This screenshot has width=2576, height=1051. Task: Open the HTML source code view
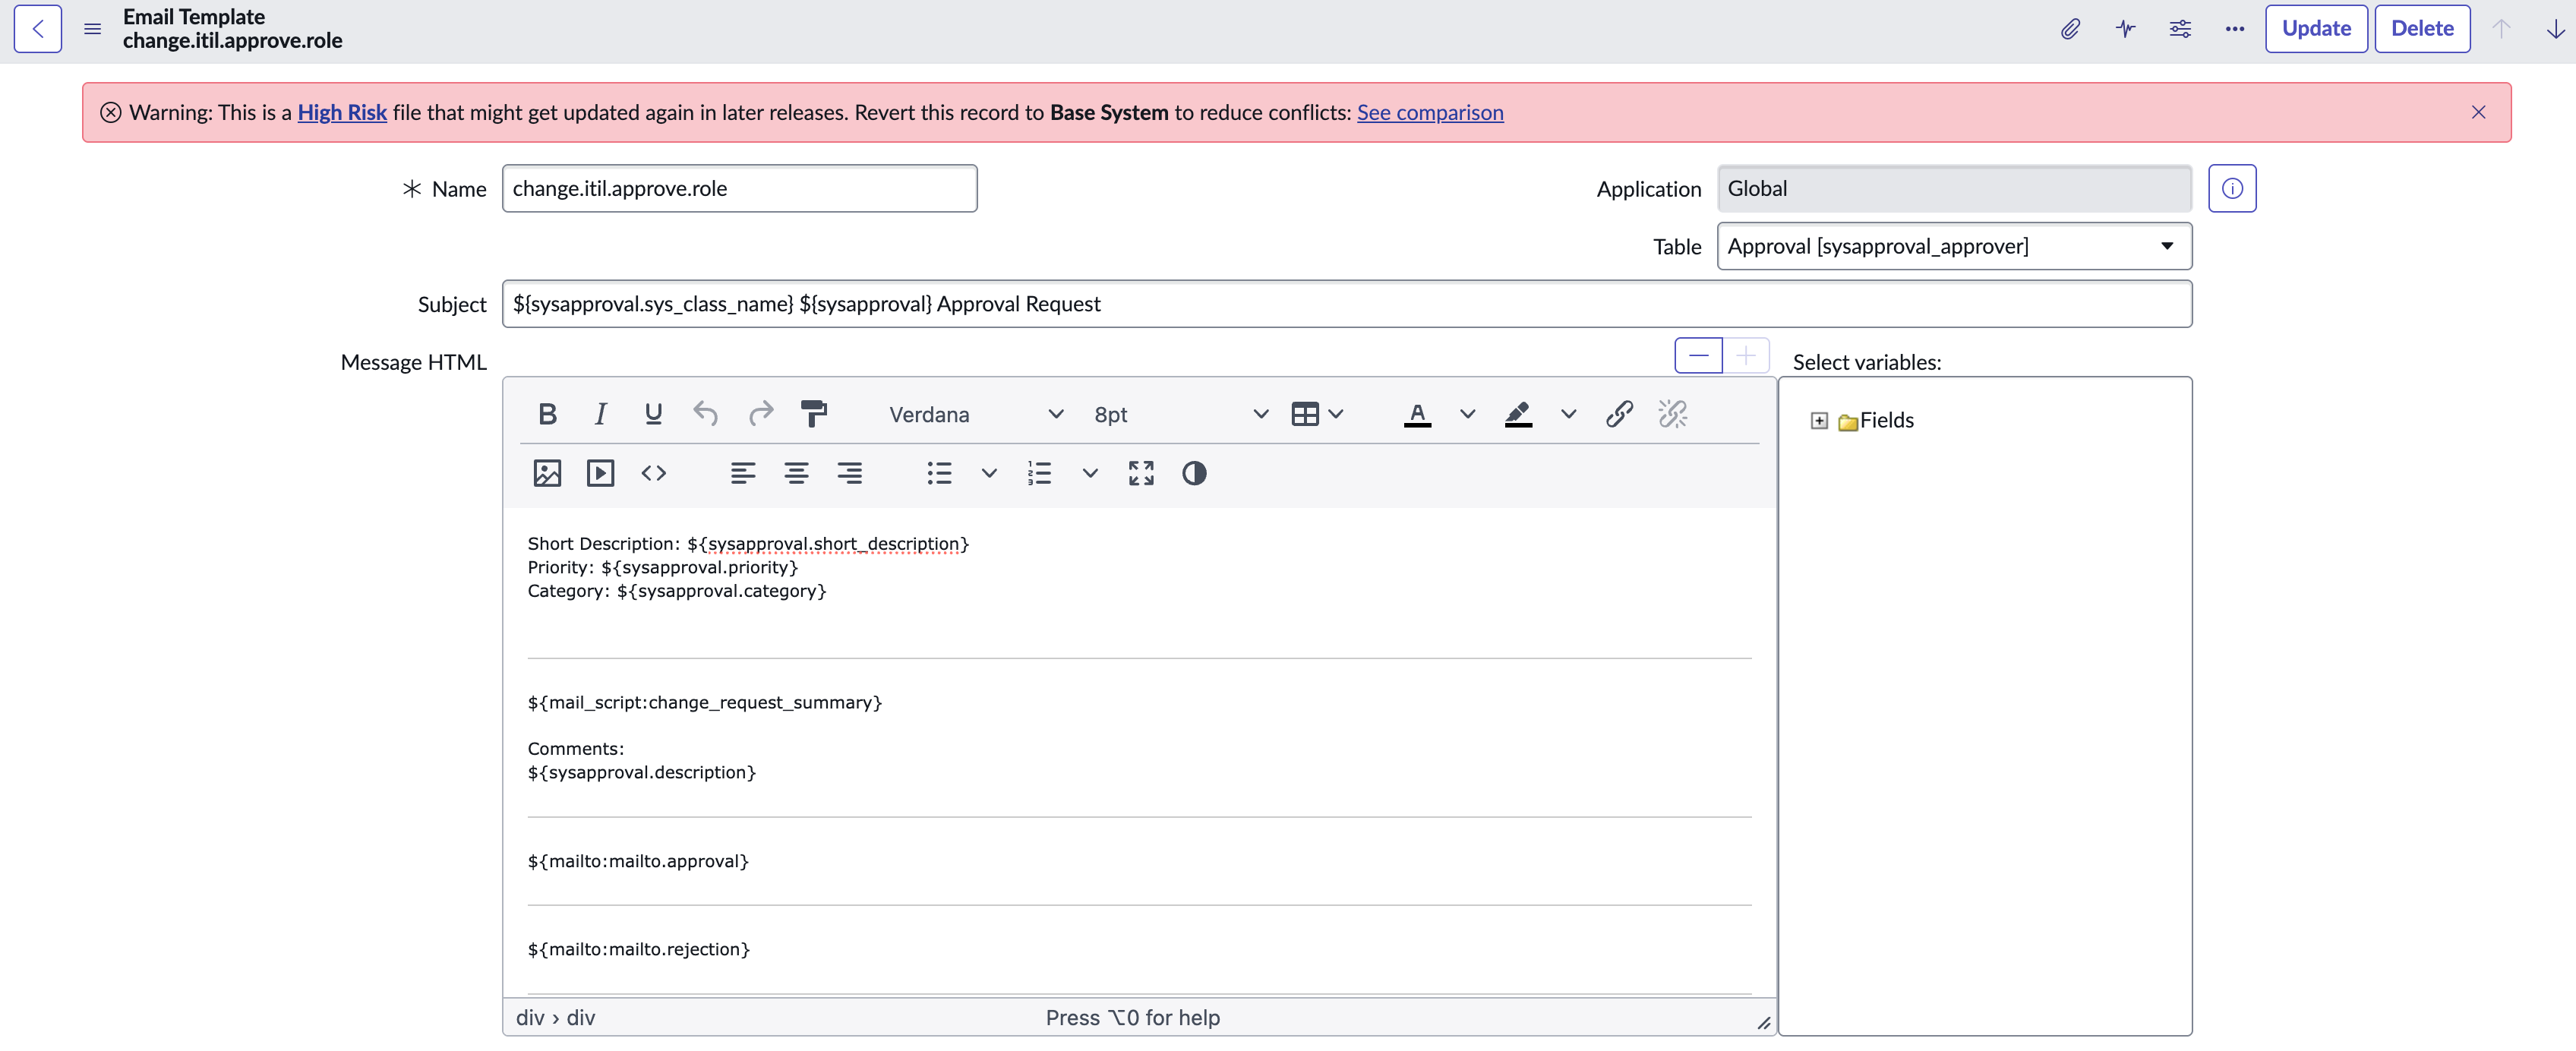tap(653, 473)
